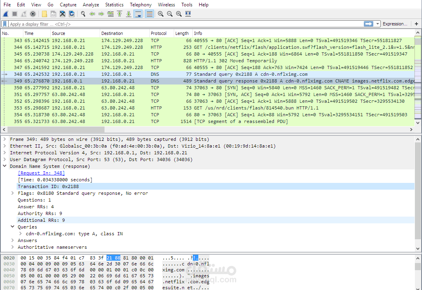
Task: Expand User Datagram Protocol section
Action: [5, 159]
